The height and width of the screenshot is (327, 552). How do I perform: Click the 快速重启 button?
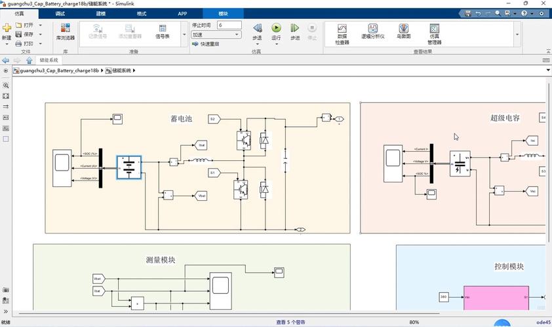point(206,44)
